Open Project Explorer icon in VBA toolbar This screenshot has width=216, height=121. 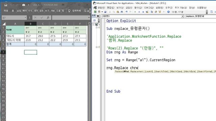(152, 12)
